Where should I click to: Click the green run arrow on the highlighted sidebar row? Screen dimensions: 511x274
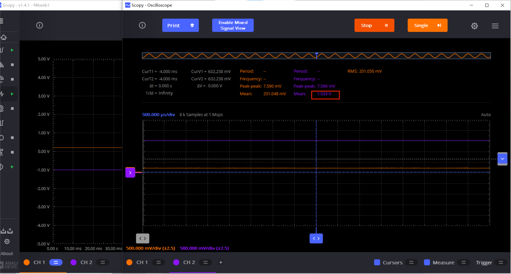12,94
